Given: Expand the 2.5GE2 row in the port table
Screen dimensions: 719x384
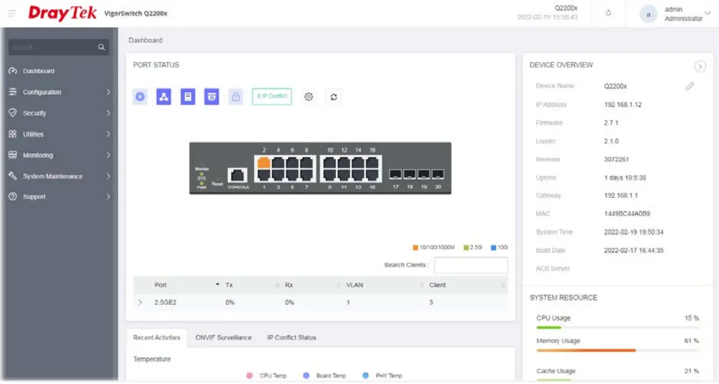Looking at the screenshot, I should point(139,302).
